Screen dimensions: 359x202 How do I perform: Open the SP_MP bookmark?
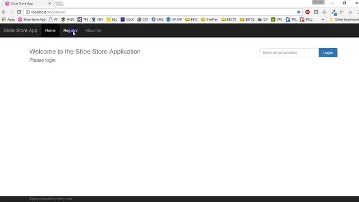coord(174,20)
